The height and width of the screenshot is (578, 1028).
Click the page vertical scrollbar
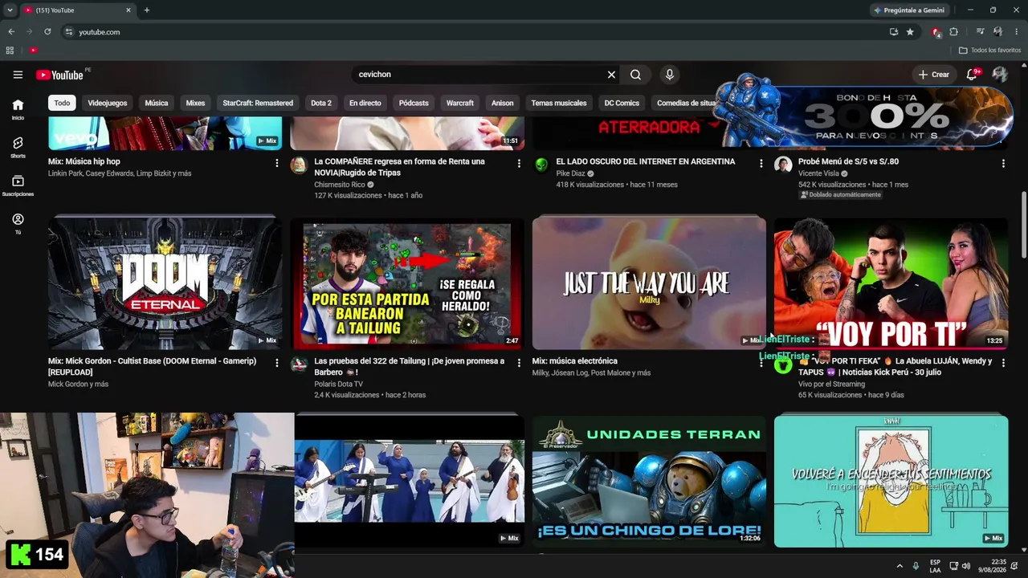pyautogui.click(x=1023, y=225)
